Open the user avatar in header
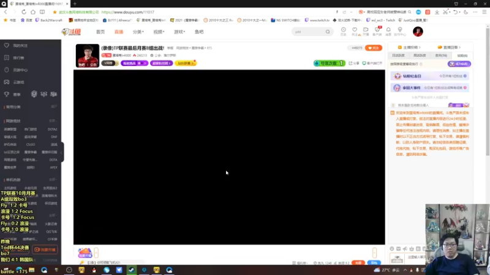Viewport: 490px width, 275px height. click(418, 32)
